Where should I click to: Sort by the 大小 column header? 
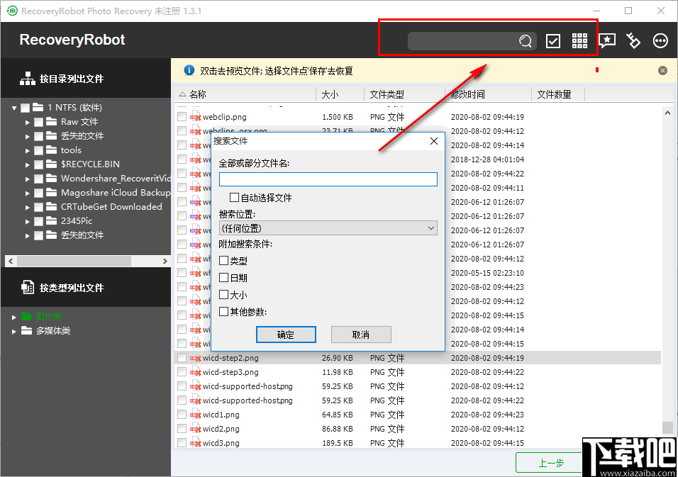pos(340,94)
